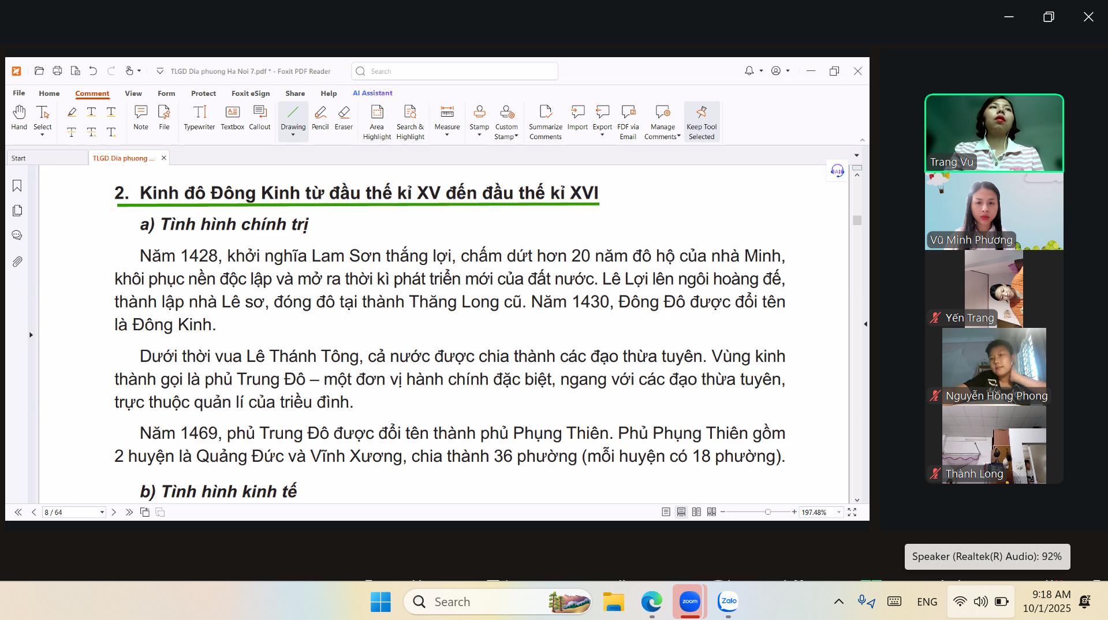Open the Callout annotation tool
The image size is (1108, 620).
click(x=259, y=118)
